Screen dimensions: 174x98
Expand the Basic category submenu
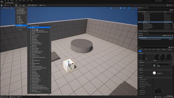click(x=21, y=16)
